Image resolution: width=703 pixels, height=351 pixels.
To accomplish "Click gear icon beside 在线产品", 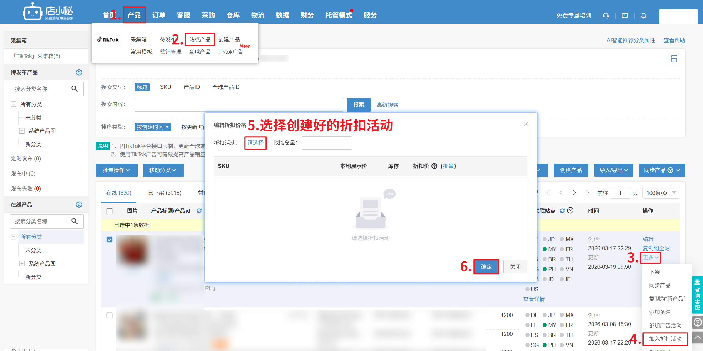I will tap(79, 205).
